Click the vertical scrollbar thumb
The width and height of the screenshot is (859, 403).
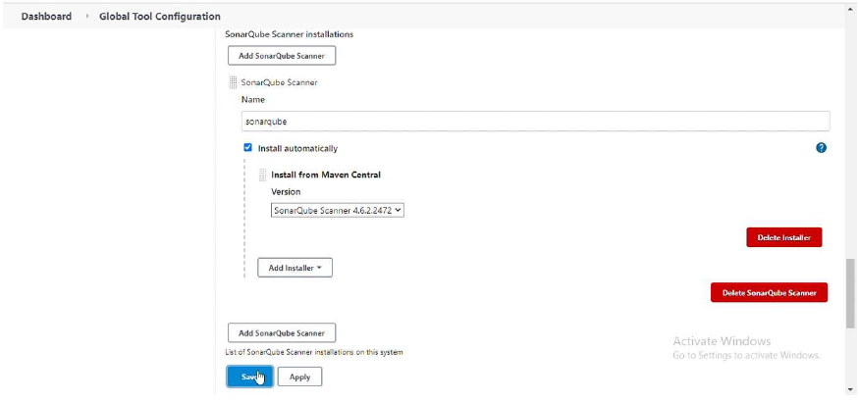pyautogui.click(x=850, y=293)
